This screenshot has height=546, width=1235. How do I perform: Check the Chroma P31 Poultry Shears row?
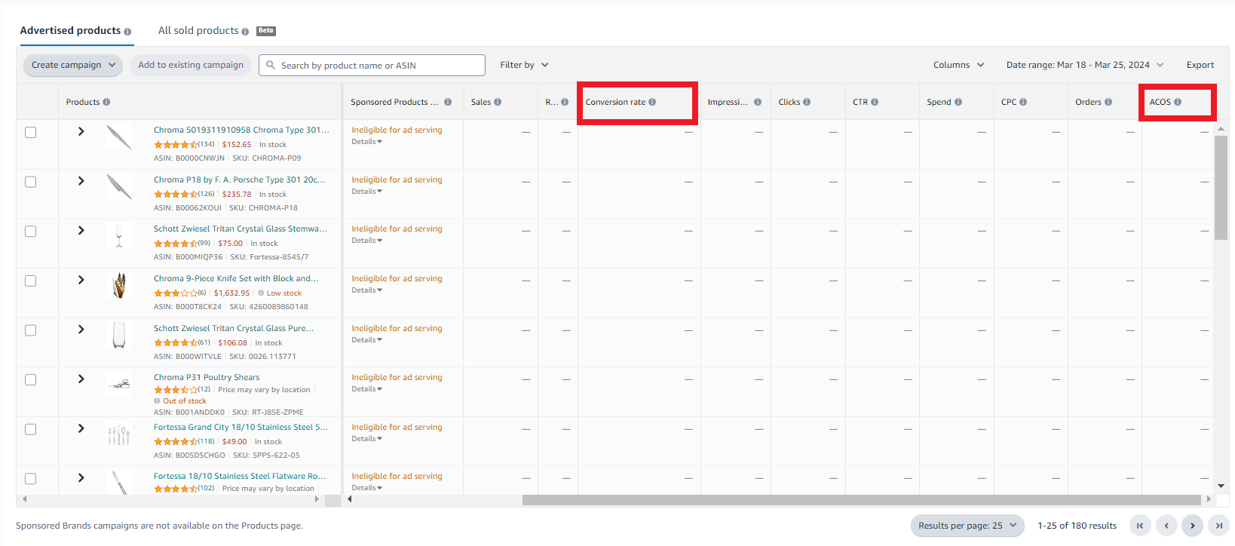pos(31,379)
